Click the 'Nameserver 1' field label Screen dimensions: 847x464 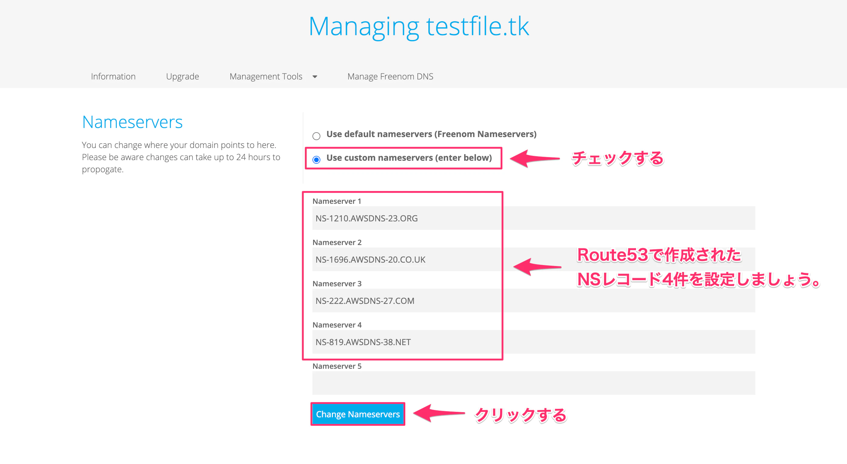coord(337,201)
